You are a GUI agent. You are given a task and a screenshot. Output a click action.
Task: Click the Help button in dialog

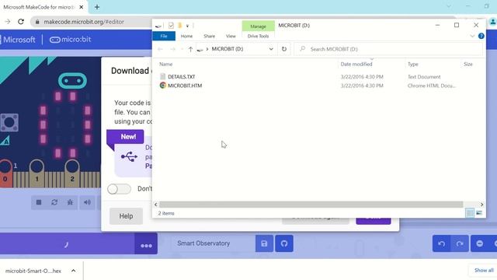click(126, 216)
